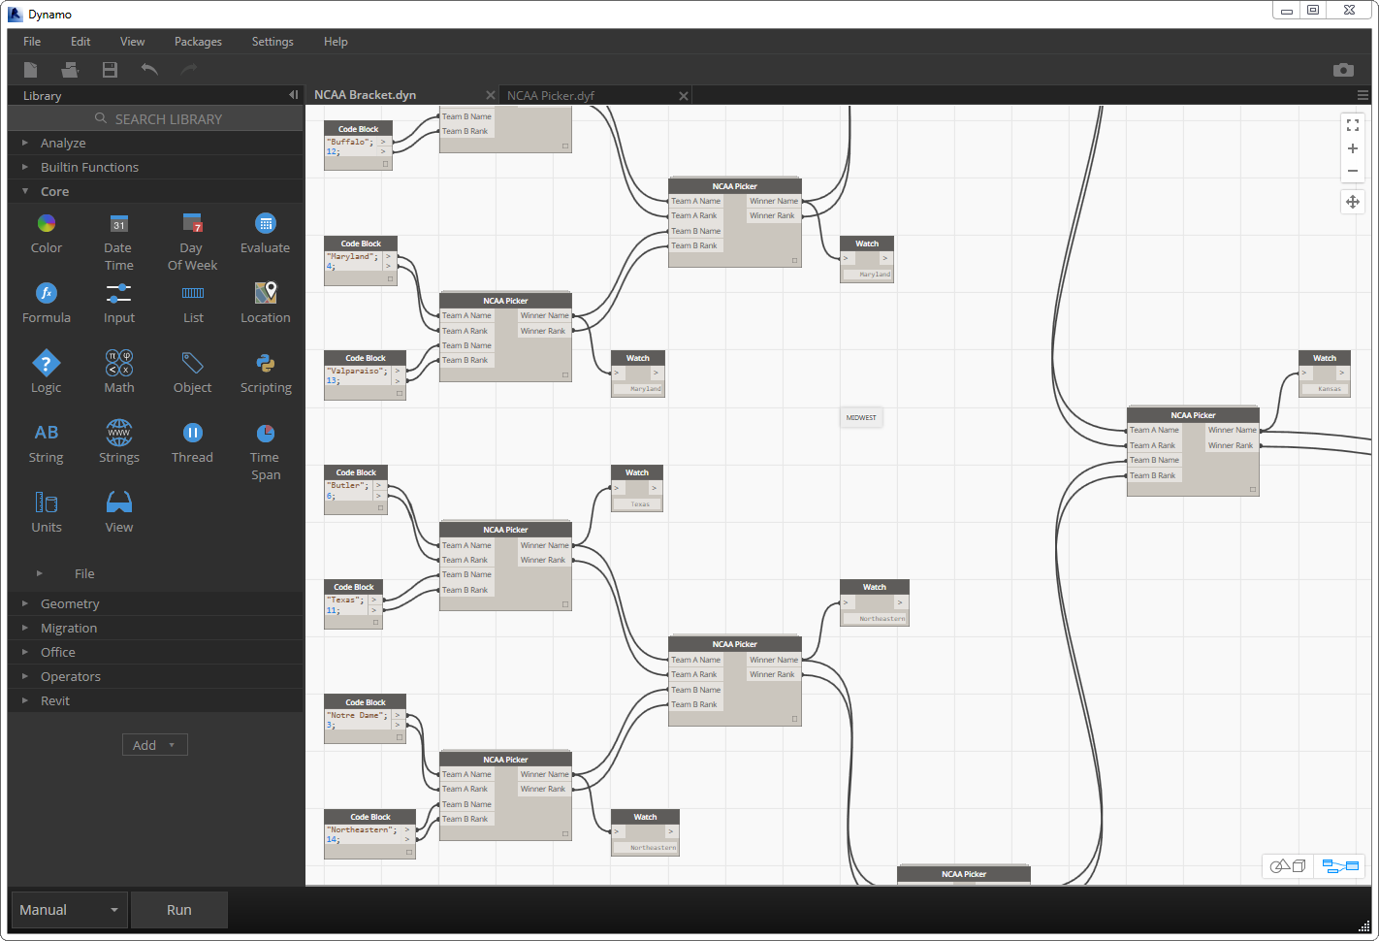Switch to graph view toggle
The image size is (1379, 941).
point(1341,865)
